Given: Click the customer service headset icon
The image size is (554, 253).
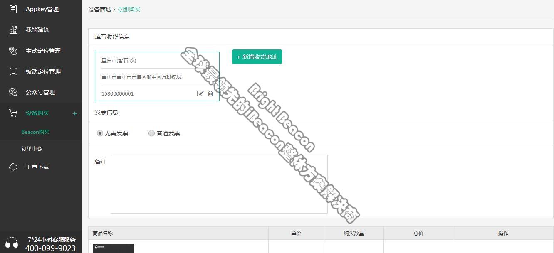Looking at the screenshot, I should click(x=12, y=243).
